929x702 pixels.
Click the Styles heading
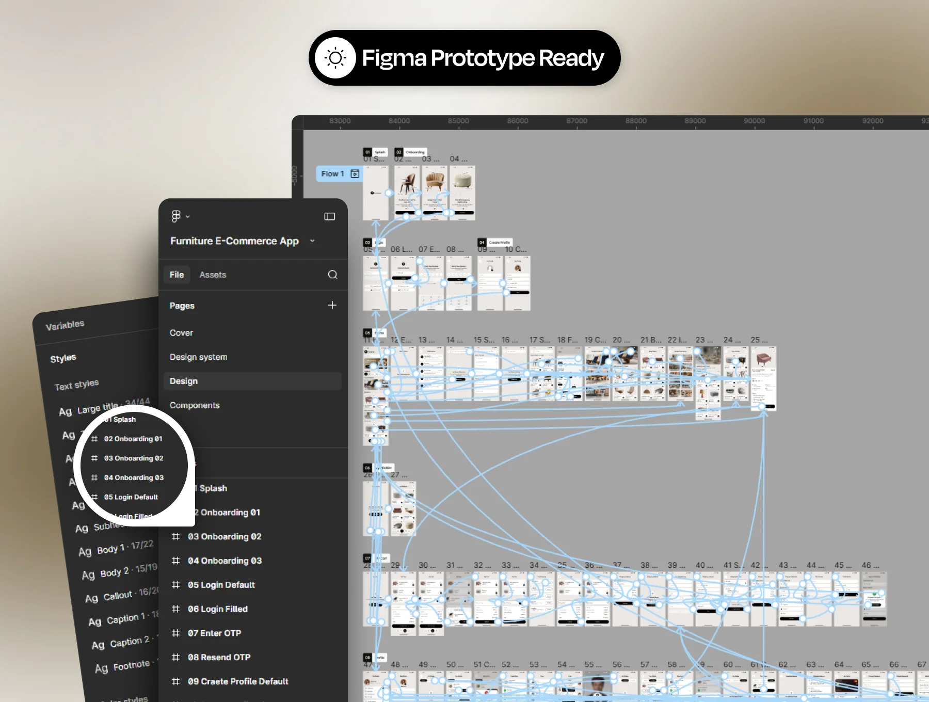(63, 358)
